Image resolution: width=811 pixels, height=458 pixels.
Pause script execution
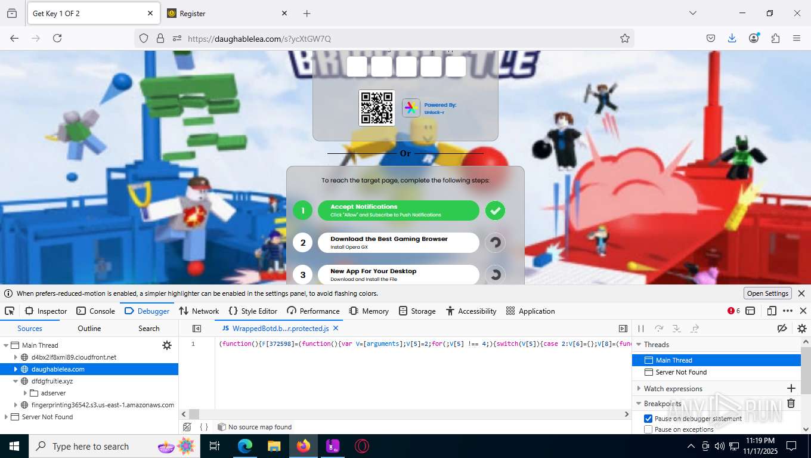click(x=641, y=329)
